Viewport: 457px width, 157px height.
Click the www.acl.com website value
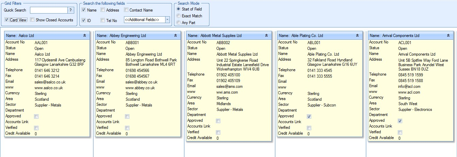tap(409, 92)
